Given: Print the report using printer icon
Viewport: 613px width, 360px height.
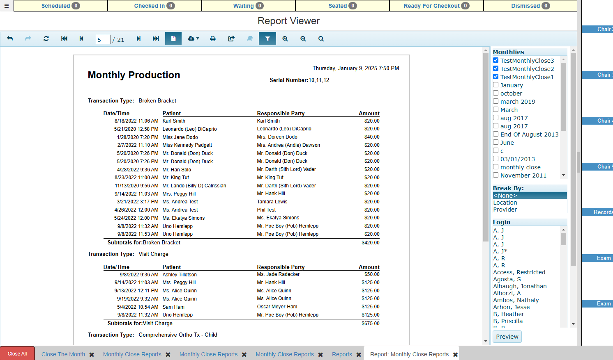Looking at the screenshot, I should coord(213,39).
